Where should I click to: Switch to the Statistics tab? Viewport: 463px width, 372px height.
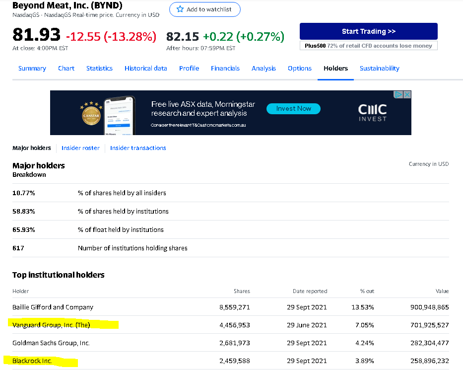click(x=100, y=68)
